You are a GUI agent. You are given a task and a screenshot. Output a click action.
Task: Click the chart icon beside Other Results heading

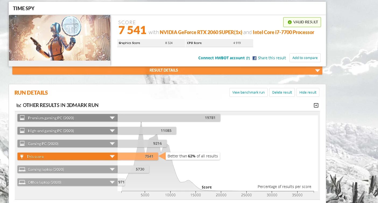click(19, 105)
